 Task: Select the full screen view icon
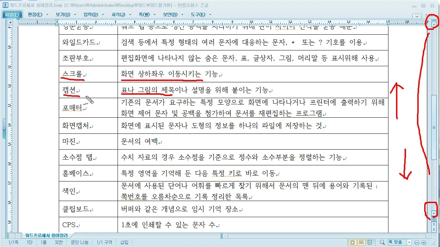tap(352, 242)
